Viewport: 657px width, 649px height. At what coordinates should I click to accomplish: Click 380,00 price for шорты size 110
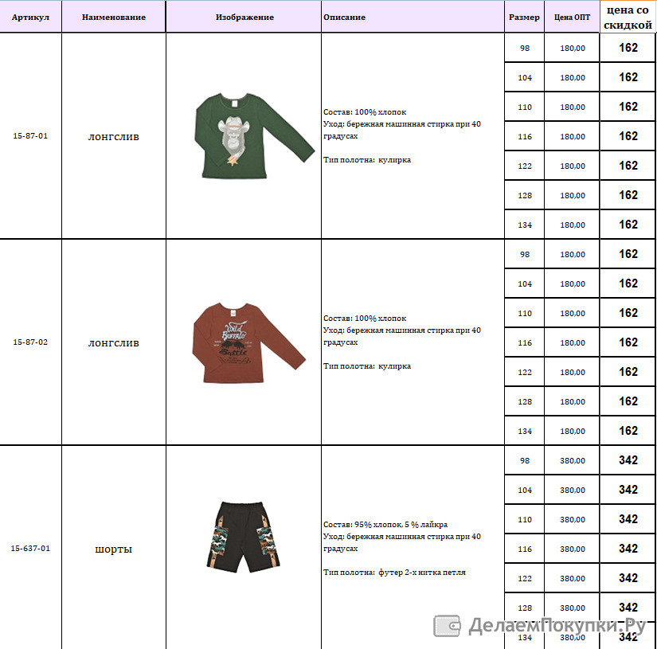click(572, 519)
